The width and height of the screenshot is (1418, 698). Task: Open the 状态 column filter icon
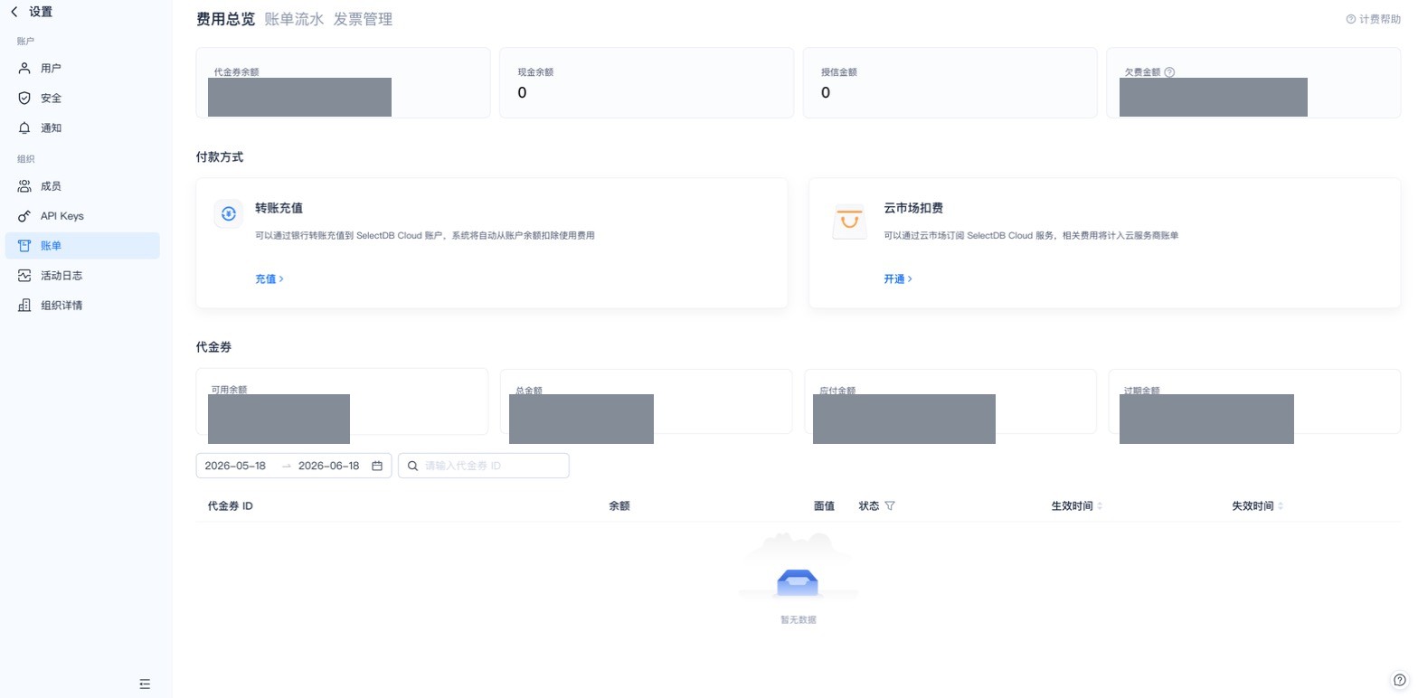(x=890, y=506)
